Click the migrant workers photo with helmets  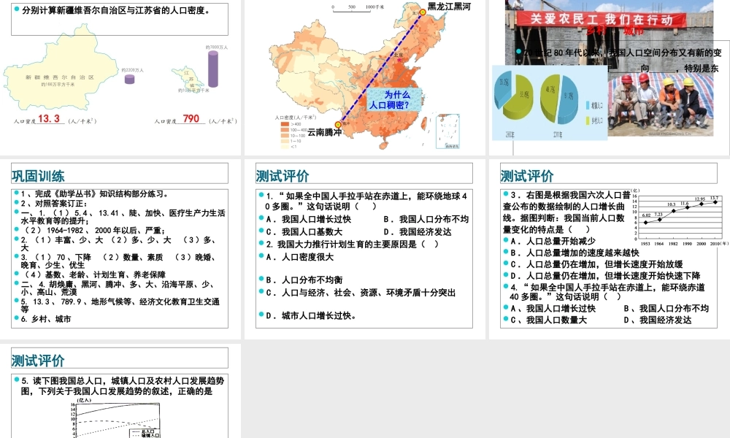click(661, 104)
